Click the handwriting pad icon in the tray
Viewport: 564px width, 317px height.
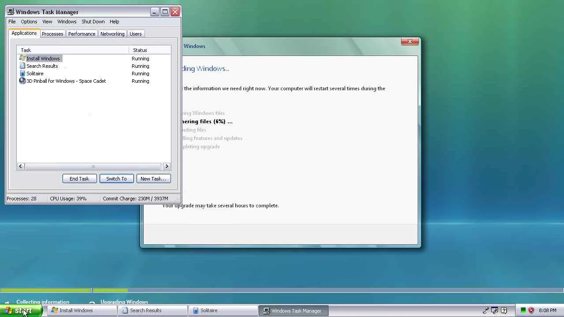[495, 310]
